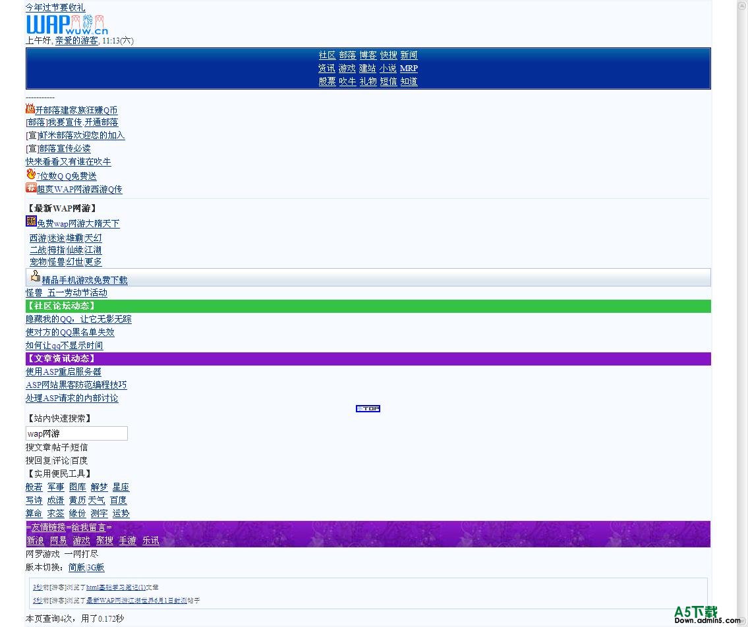748x627 pixels.
Task: Open 部落宣传必读 link
Action: [65, 149]
